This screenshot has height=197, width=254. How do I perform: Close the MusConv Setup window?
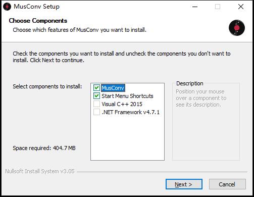[x=241, y=7]
